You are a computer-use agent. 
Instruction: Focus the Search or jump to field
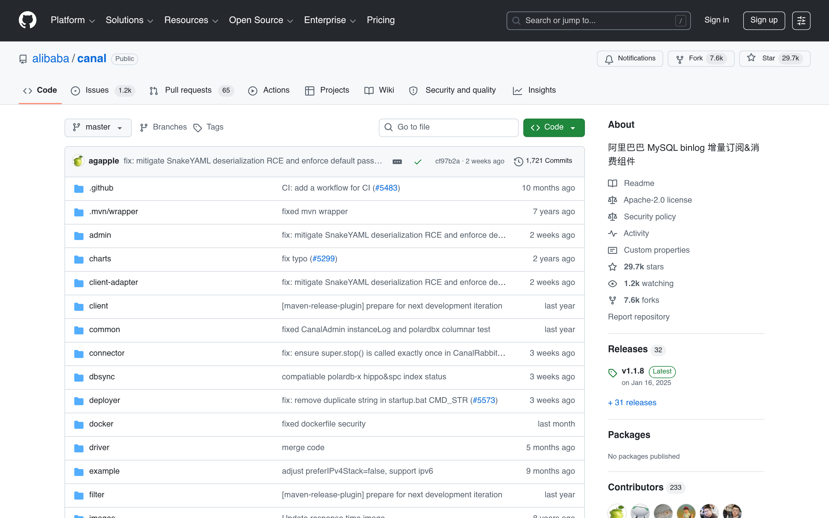point(598,20)
